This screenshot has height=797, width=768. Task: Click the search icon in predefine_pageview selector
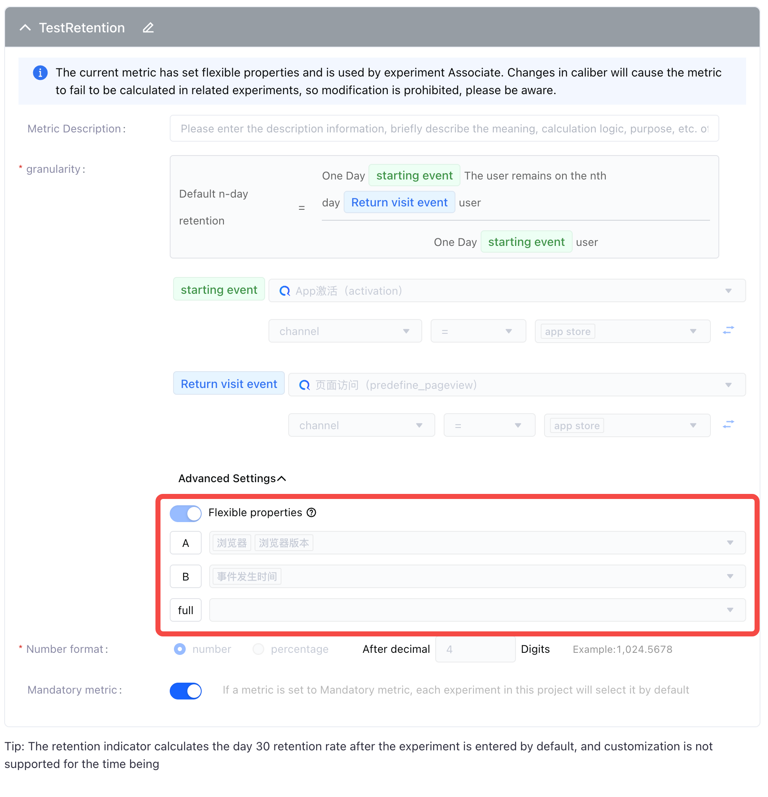[305, 385]
